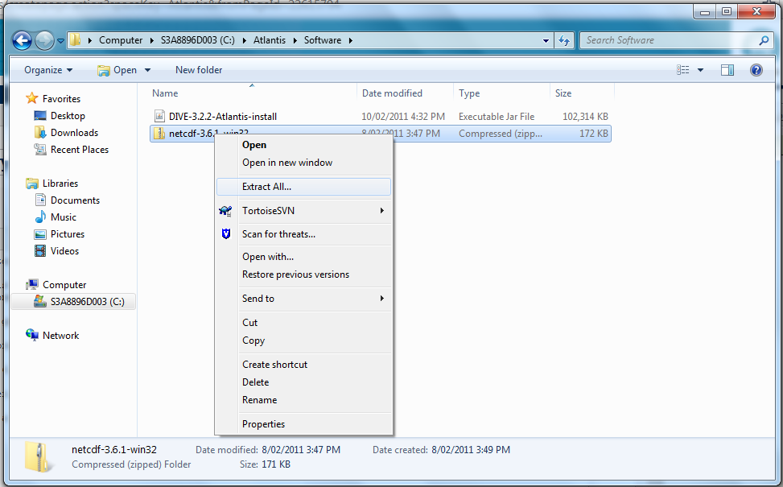Click the search magnifier icon
783x487 pixels.
pyautogui.click(x=764, y=40)
